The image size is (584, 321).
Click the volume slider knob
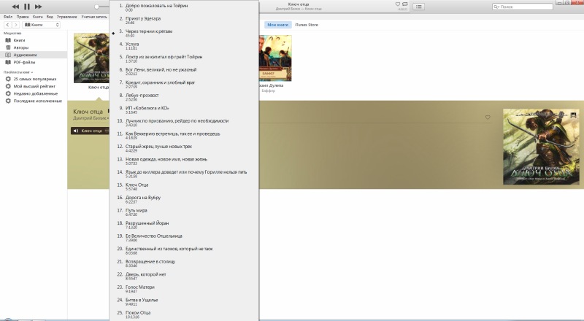pyautogui.click(x=96, y=6)
